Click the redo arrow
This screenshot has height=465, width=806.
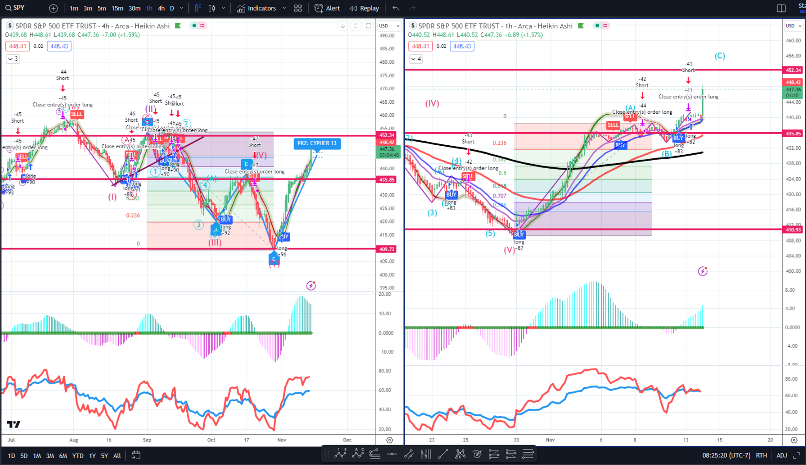(x=412, y=8)
